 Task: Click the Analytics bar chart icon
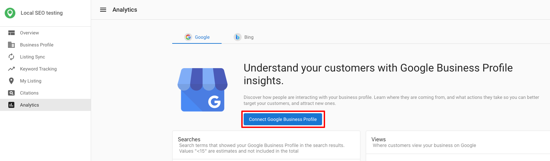(x=11, y=105)
